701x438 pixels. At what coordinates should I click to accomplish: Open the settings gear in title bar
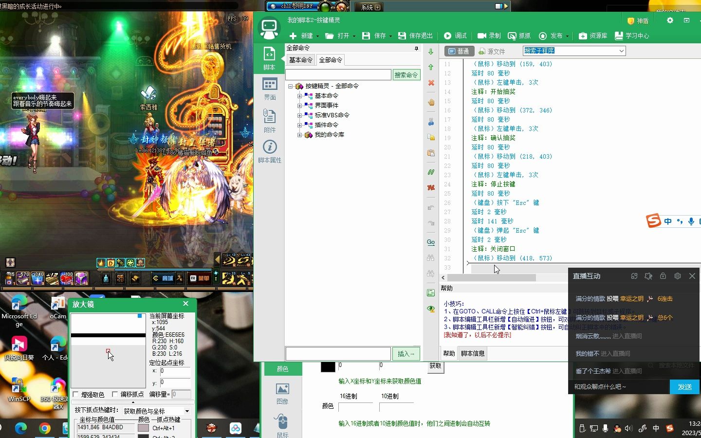(670, 20)
